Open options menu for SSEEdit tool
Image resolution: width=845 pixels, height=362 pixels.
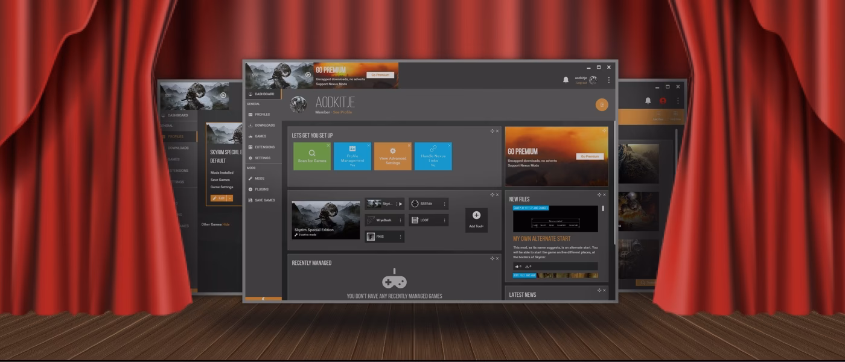(x=445, y=204)
